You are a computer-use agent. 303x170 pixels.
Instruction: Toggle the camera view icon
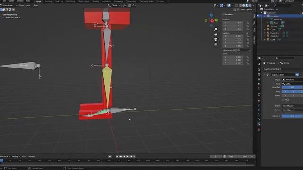coord(216,39)
